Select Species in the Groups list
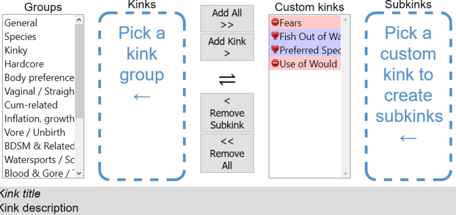The height and width of the screenshot is (215, 456). tap(39, 36)
